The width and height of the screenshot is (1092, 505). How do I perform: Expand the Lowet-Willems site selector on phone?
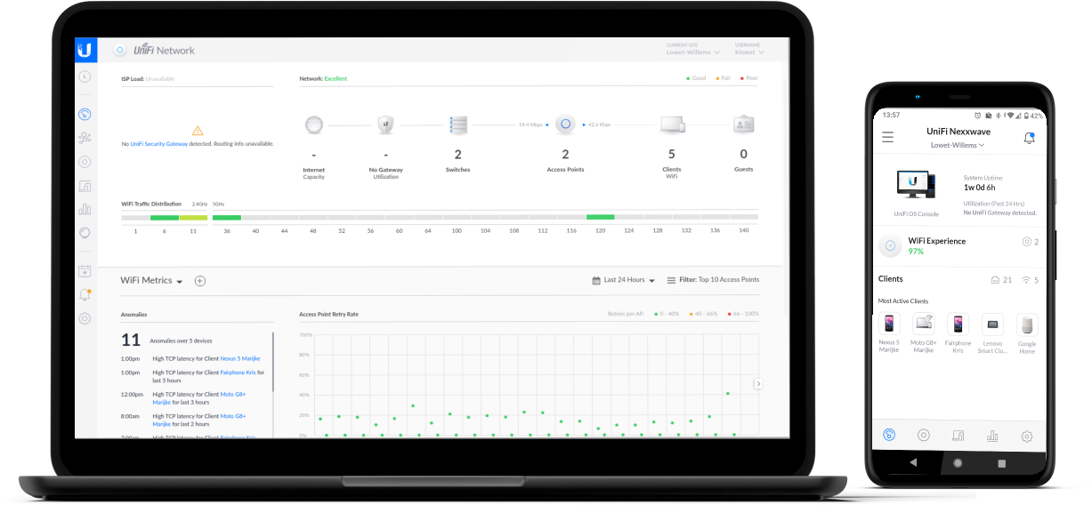coord(958,145)
